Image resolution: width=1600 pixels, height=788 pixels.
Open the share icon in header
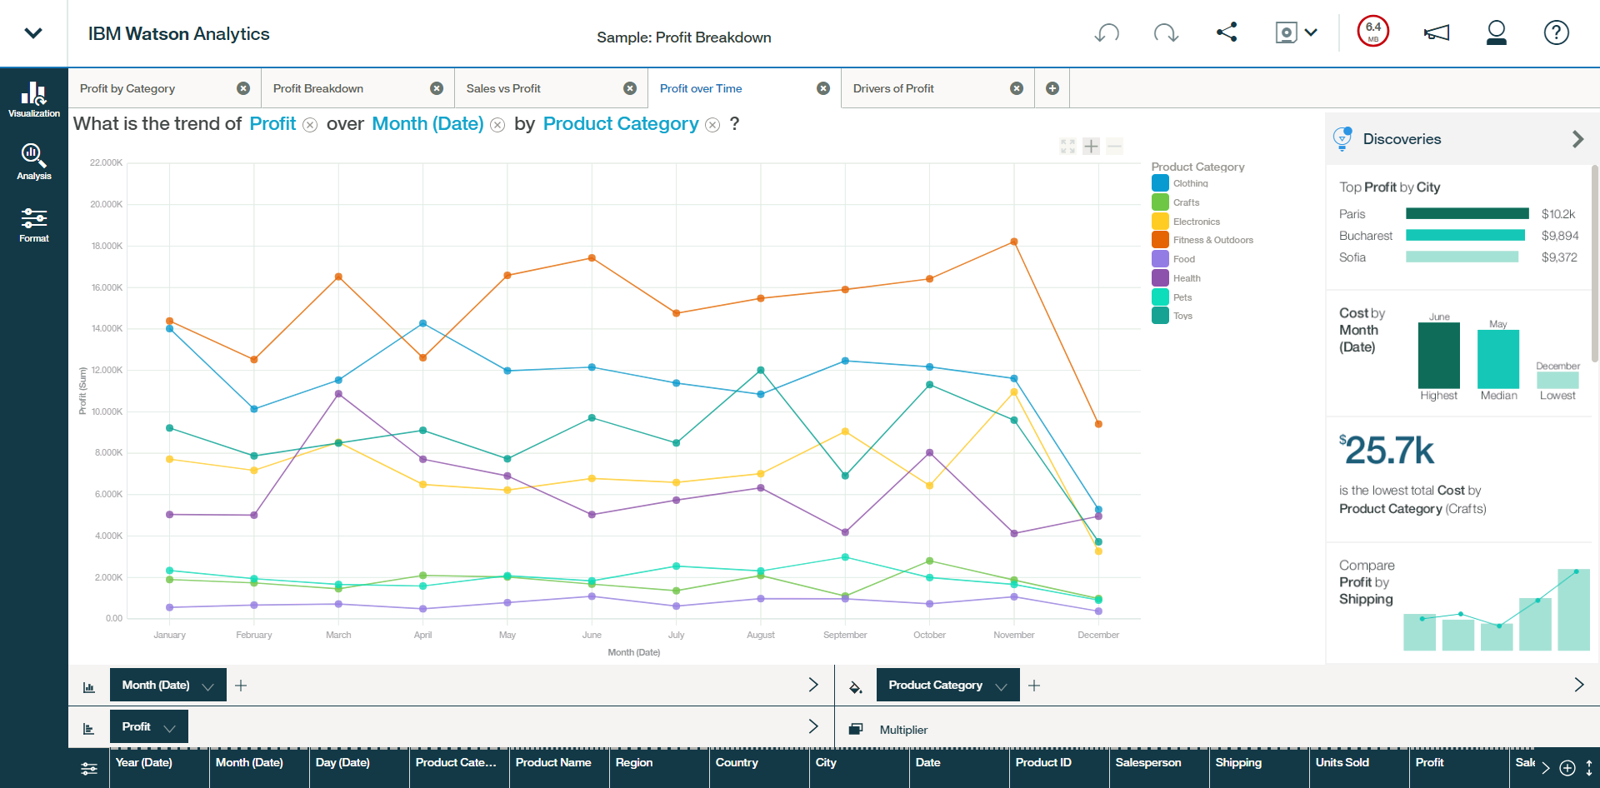1227,32
